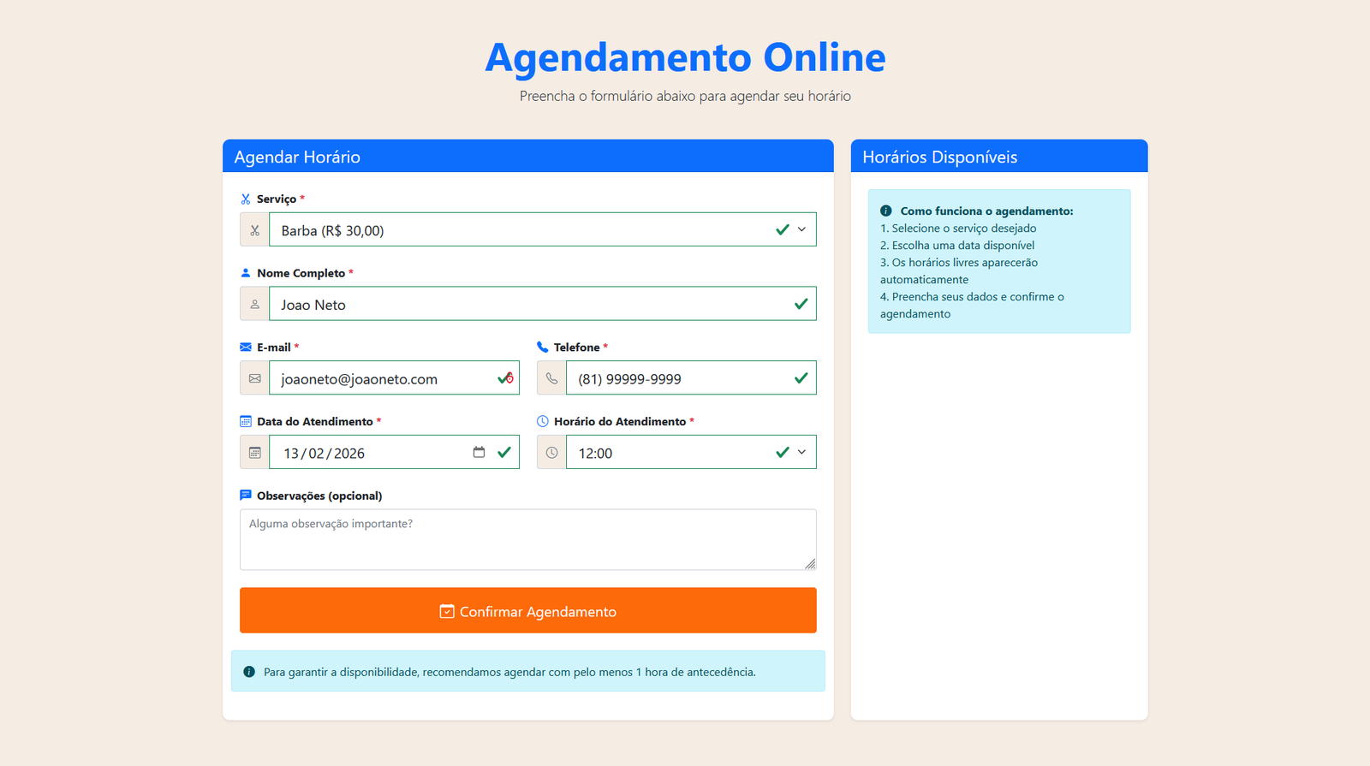Click the Horários Disponíveis card header

(999, 156)
